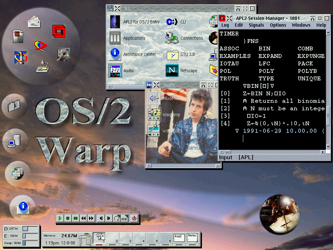Click the Memory 24.67M readout
333x250 pixels.
pyautogui.click(x=60, y=236)
